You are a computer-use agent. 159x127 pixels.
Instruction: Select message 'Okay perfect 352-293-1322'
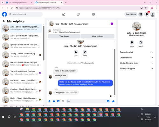point(66,92)
